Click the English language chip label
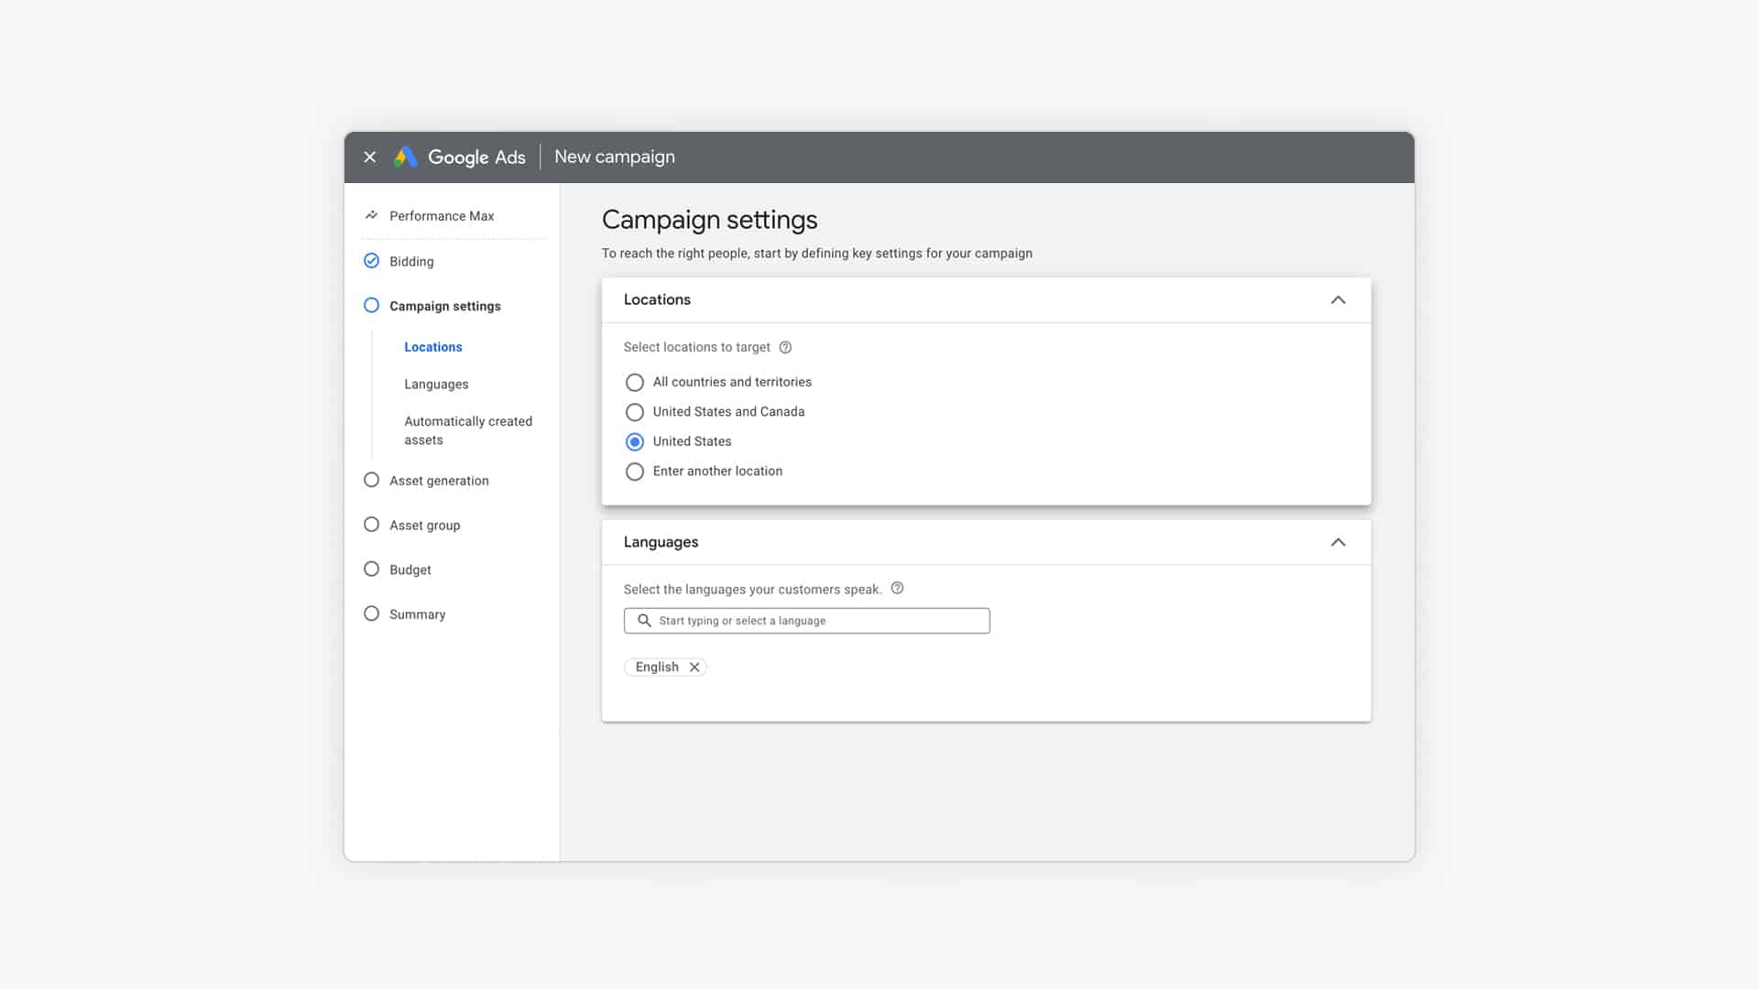This screenshot has height=989, width=1759. [657, 668]
